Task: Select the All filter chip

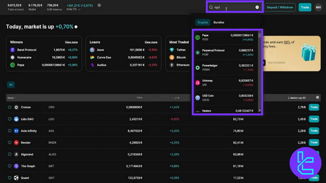Action: pos(11,85)
